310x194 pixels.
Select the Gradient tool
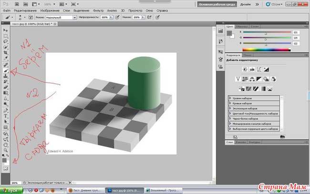6,93
